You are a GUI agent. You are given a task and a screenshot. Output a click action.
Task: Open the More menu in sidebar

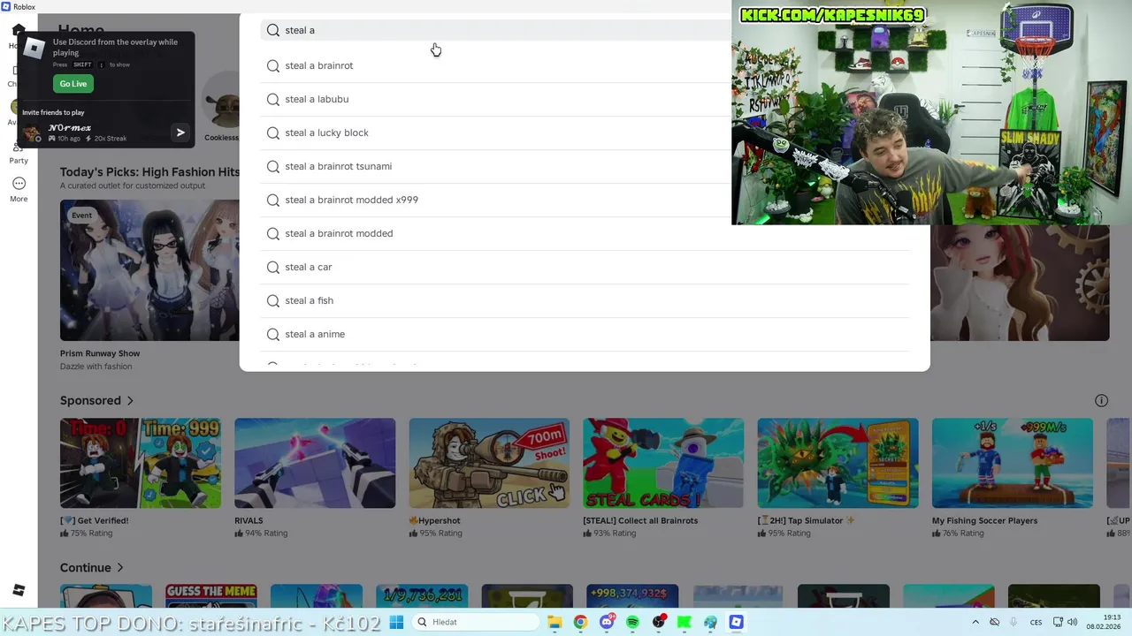19,189
